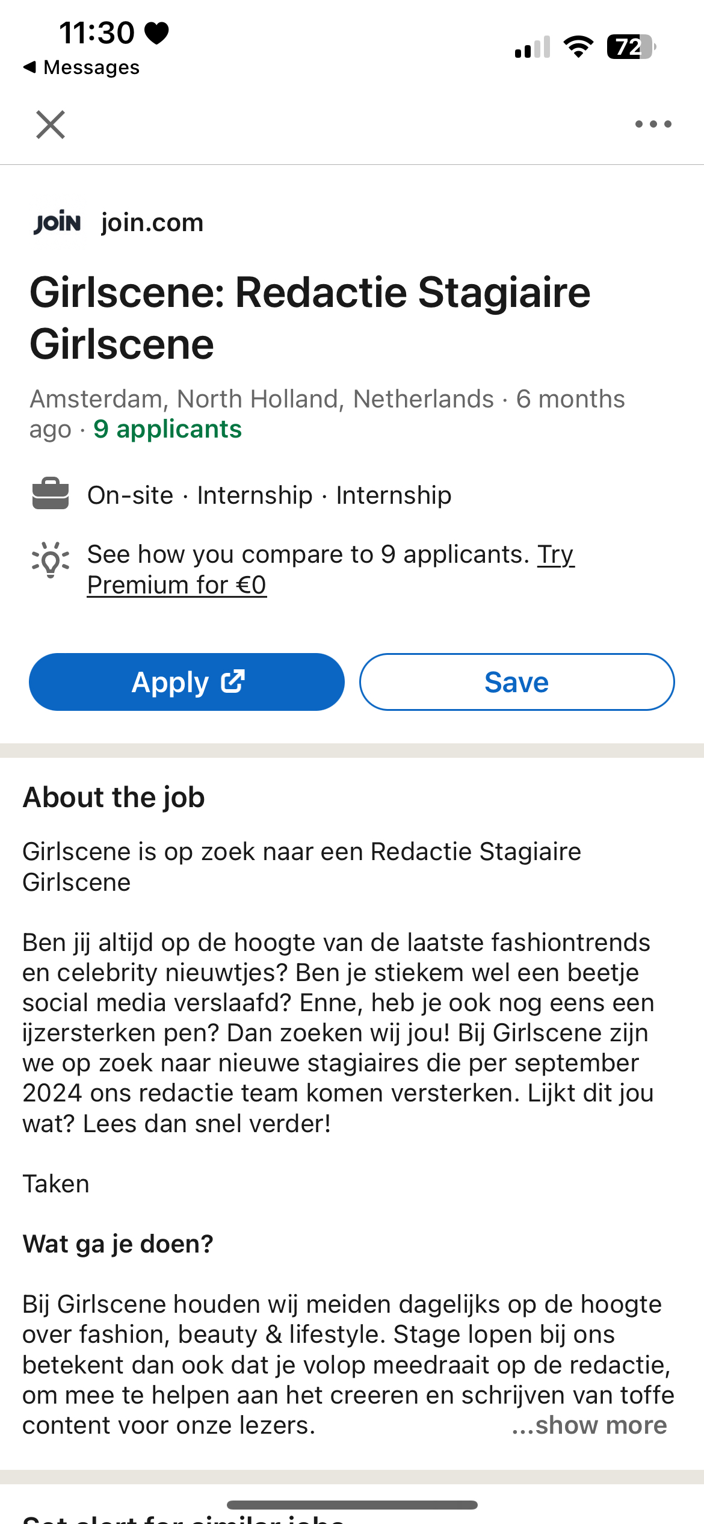Tap the Girlscene Redactie Stagiaire job title
Viewport: 704px width, 1524px height.
point(310,318)
